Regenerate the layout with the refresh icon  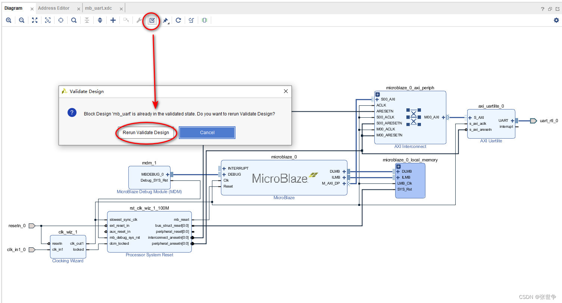(178, 20)
